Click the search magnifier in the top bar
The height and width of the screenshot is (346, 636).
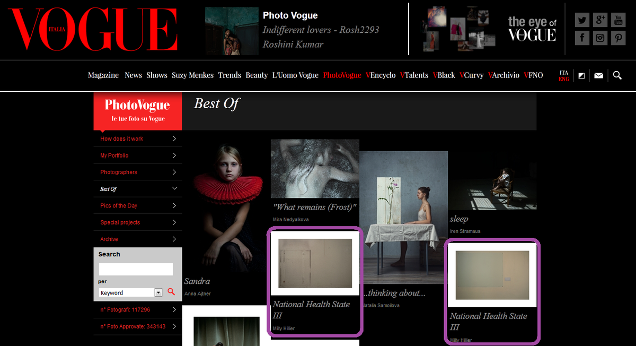pos(617,75)
